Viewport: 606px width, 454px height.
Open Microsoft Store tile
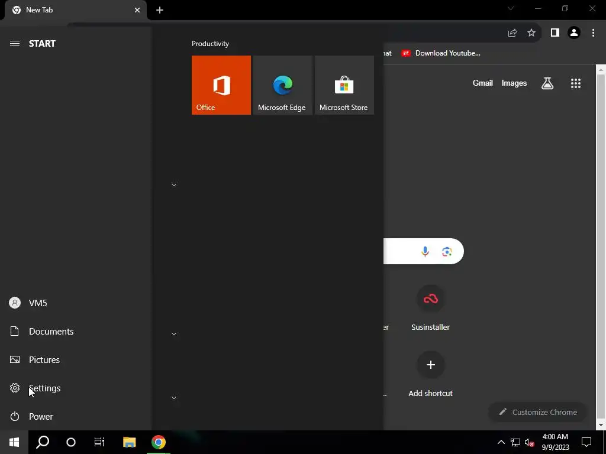pyautogui.click(x=344, y=85)
